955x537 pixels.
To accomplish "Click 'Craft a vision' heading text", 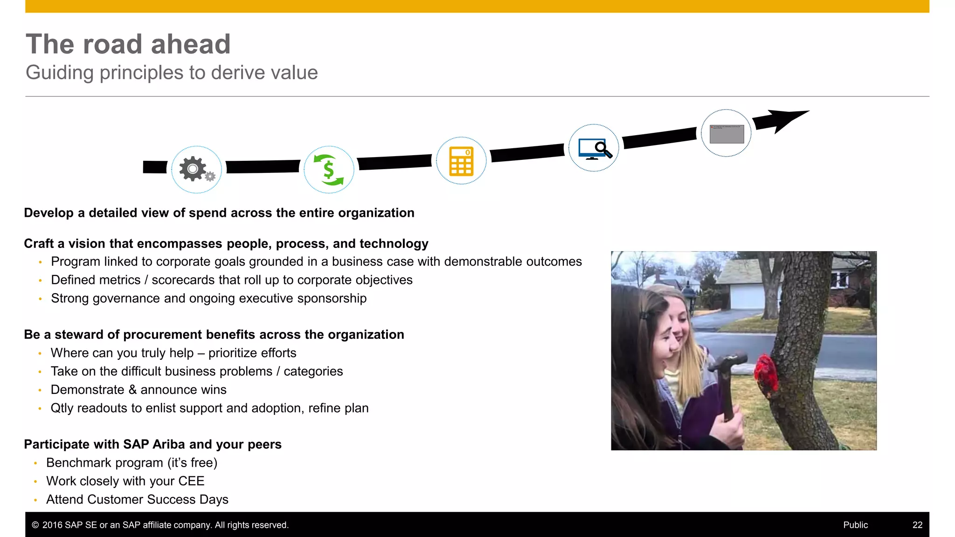I will (x=226, y=244).
